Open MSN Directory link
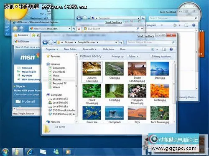 coord(31,79)
